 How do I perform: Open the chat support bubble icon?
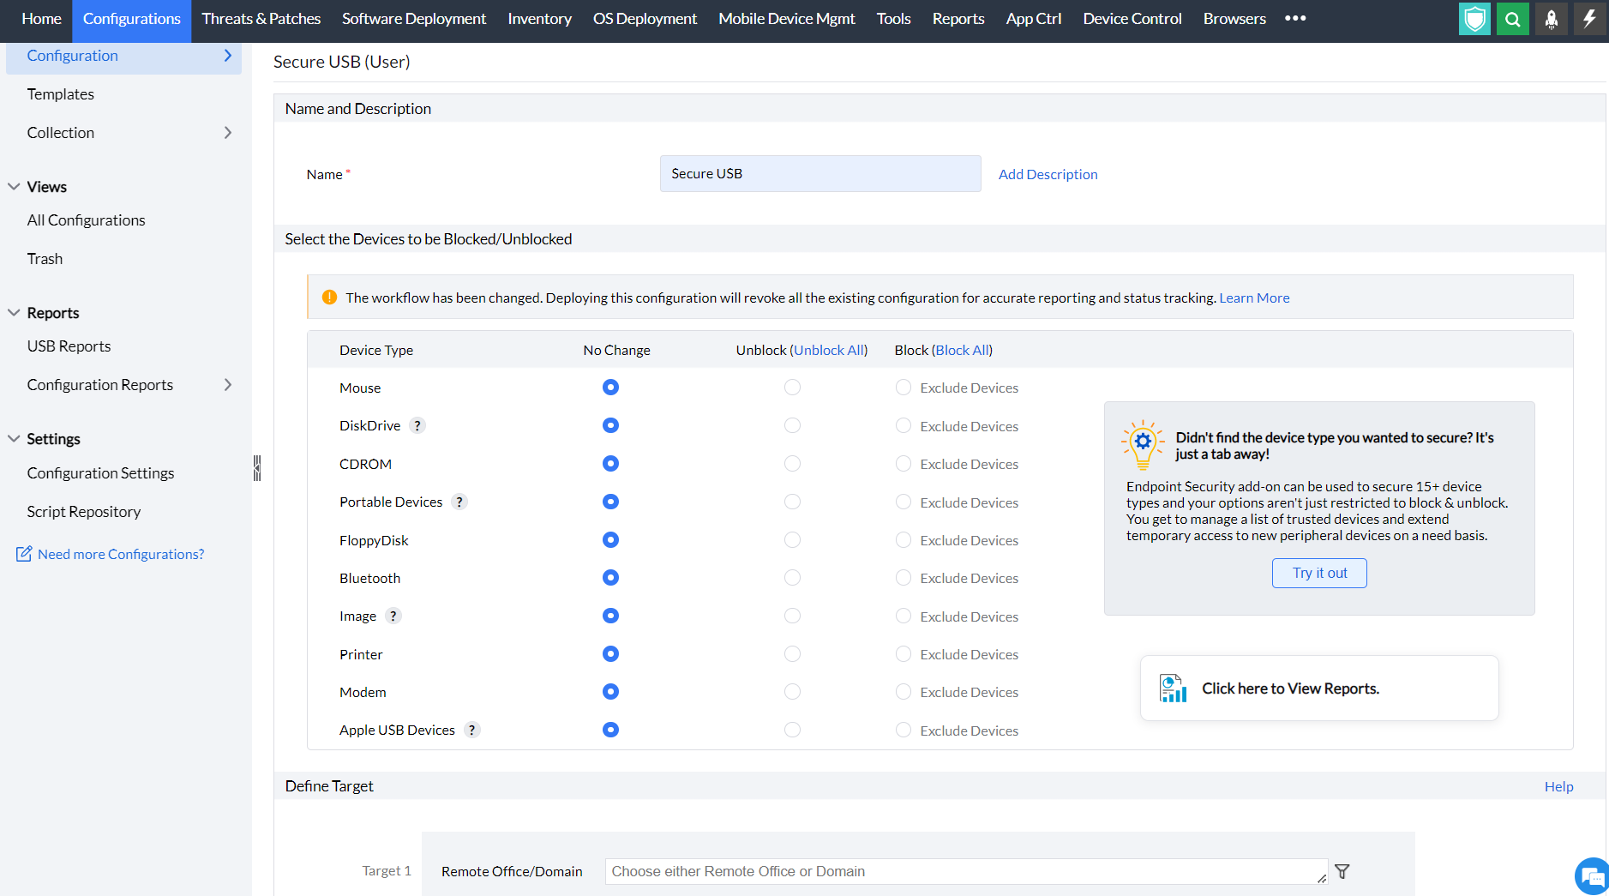pos(1592,876)
